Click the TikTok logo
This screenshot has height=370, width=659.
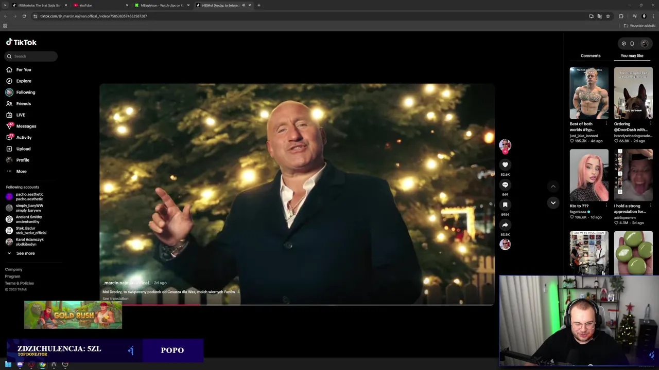point(21,42)
